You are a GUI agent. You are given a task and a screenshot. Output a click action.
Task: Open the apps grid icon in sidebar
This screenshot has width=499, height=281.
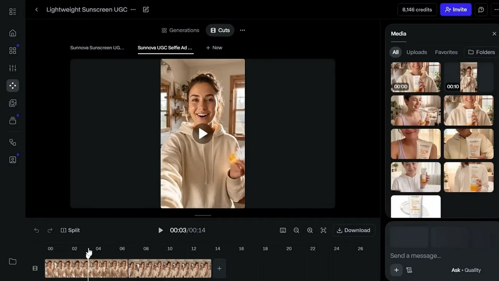13,50
